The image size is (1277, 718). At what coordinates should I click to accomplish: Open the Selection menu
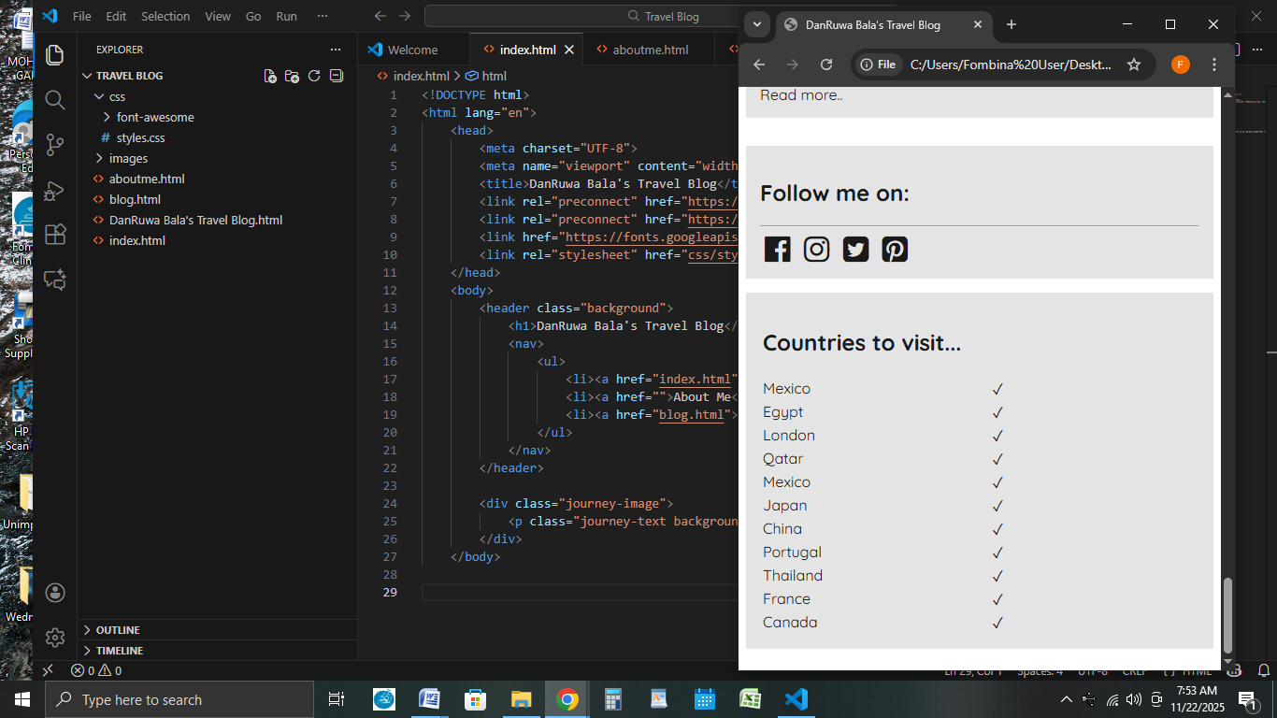(x=165, y=16)
